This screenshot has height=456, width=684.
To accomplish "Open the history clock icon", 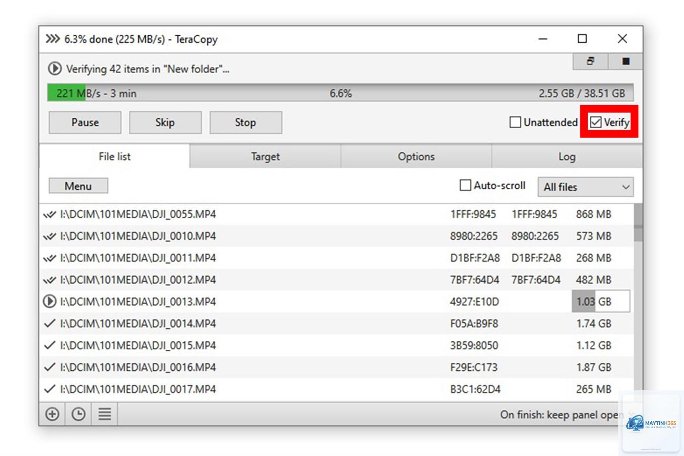I will pyautogui.click(x=78, y=414).
